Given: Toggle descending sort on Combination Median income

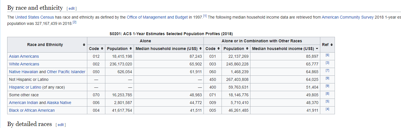Looking at the screenshot, I should (x=317, y=49).
